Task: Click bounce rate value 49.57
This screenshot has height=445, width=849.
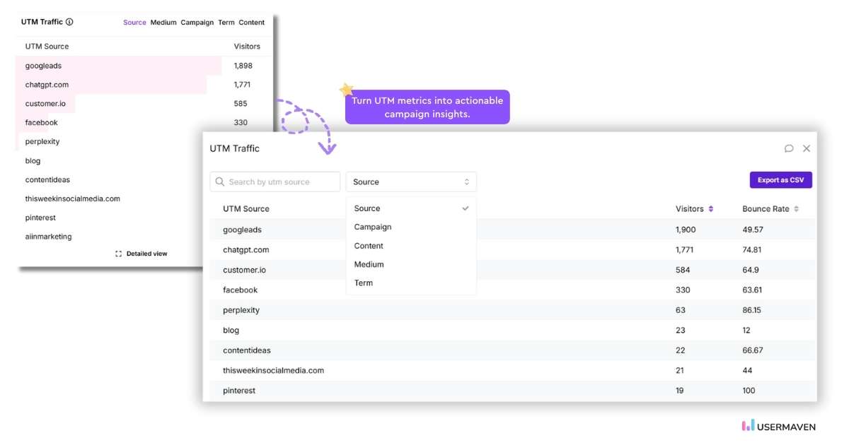Action: click(x=753, y=230)
